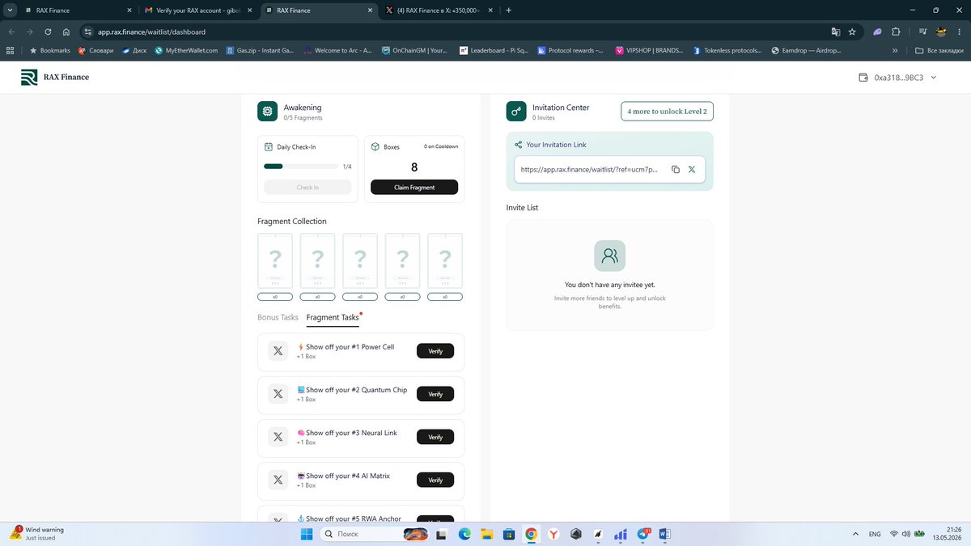The image size is (971, 546).
Task: Click the Invitation Center key icon
Action: click(x=516, y=112)
